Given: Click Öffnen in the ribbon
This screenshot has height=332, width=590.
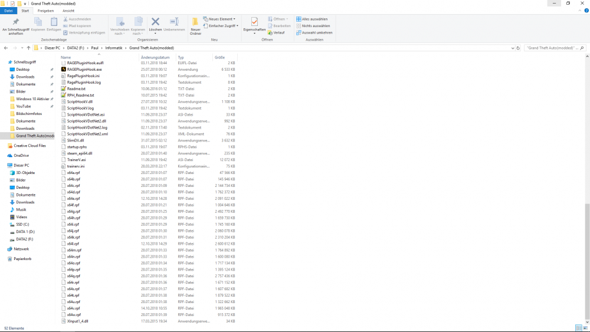Looking at the screenshot, I should 278,19.
